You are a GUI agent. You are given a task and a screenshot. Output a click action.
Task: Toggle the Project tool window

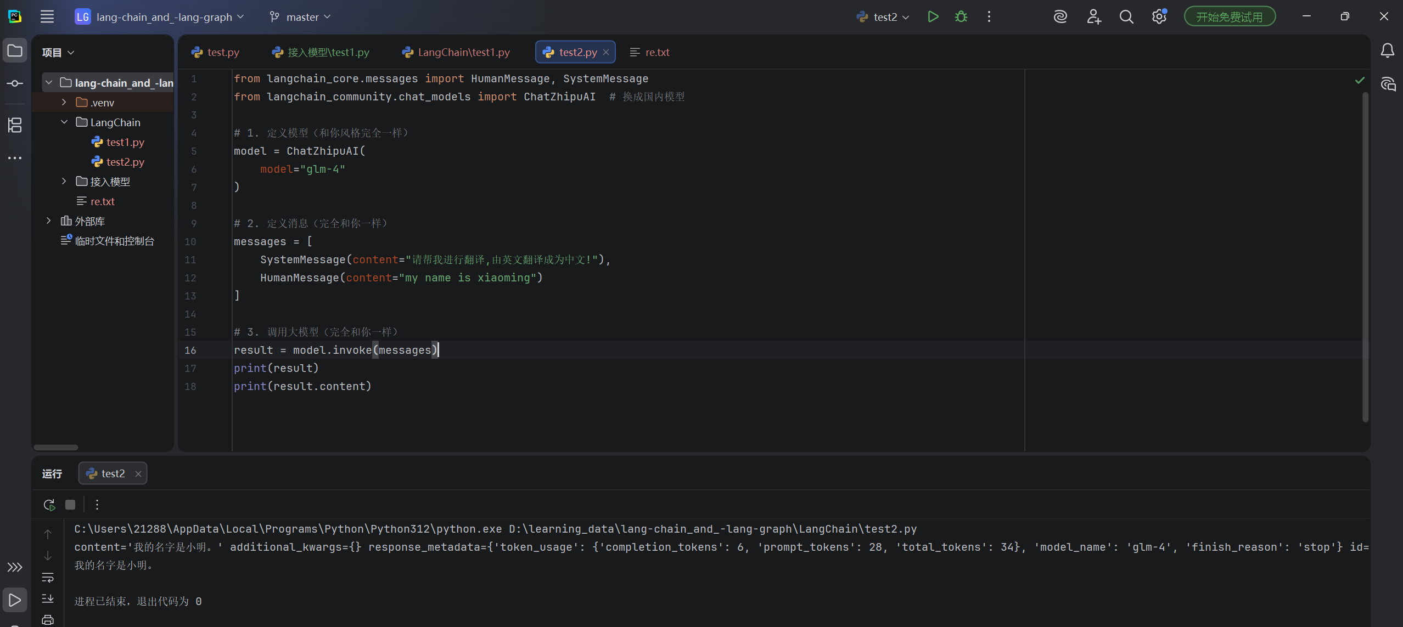[x=15, y=51]
